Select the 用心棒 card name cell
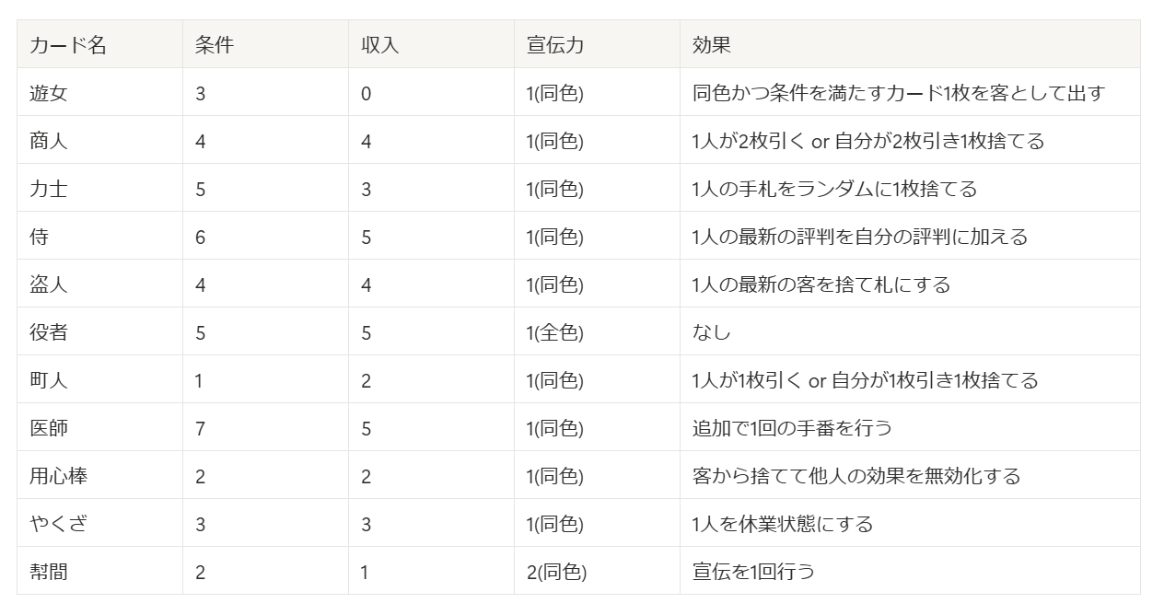Screen dimensions: 1164x615 pyautogui.click(x=59, y=476)
